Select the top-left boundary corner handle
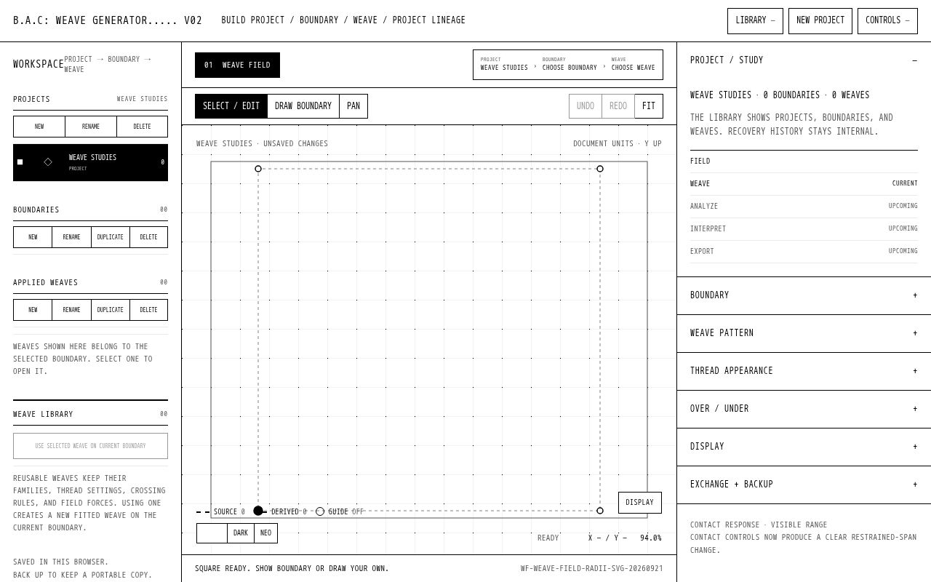Image resolution: width=931 pixels, height=582 pixels. click(x=258, y=169)
